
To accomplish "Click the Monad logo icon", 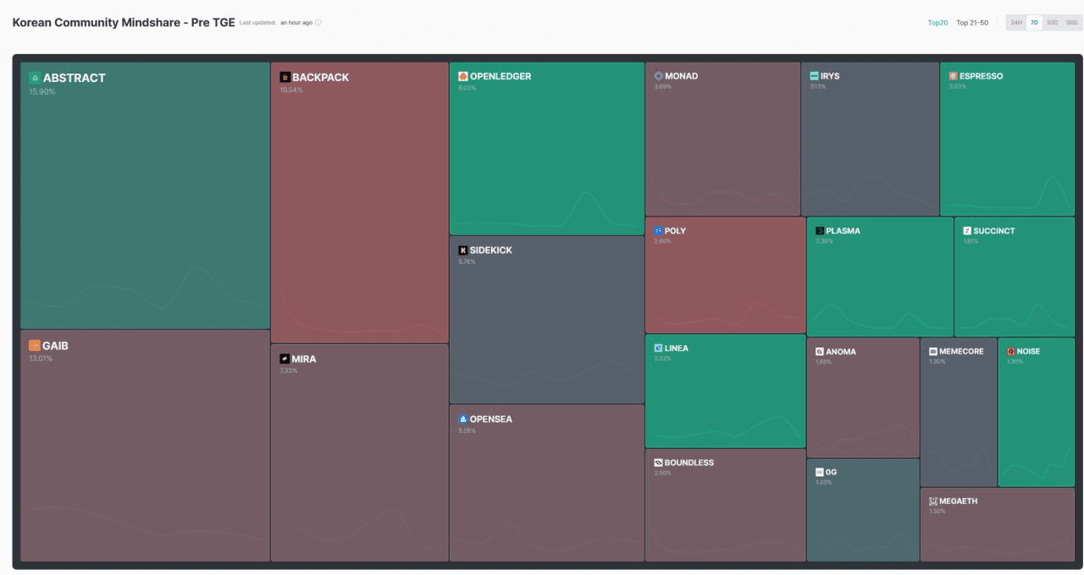I will pos(658,76).
